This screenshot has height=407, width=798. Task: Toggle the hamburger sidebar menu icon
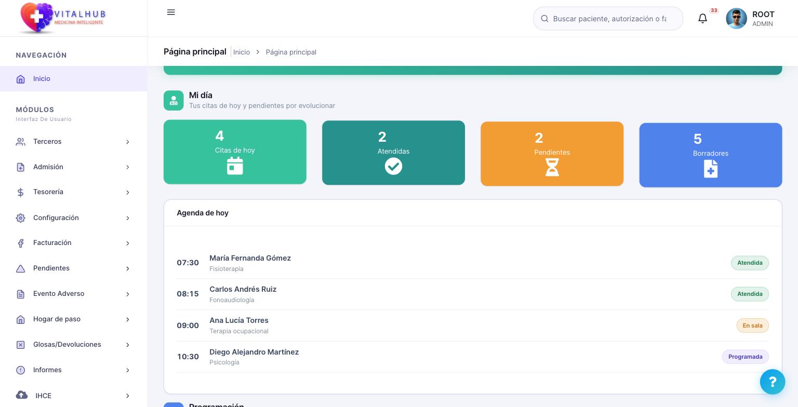[x=171, y=12]
